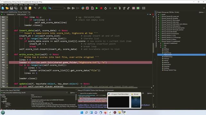This screenshot has height=115, width=206.
Task: Switch to the Shmup Tutorial-15.py editor tab
Action: click(x=24, y=12)
